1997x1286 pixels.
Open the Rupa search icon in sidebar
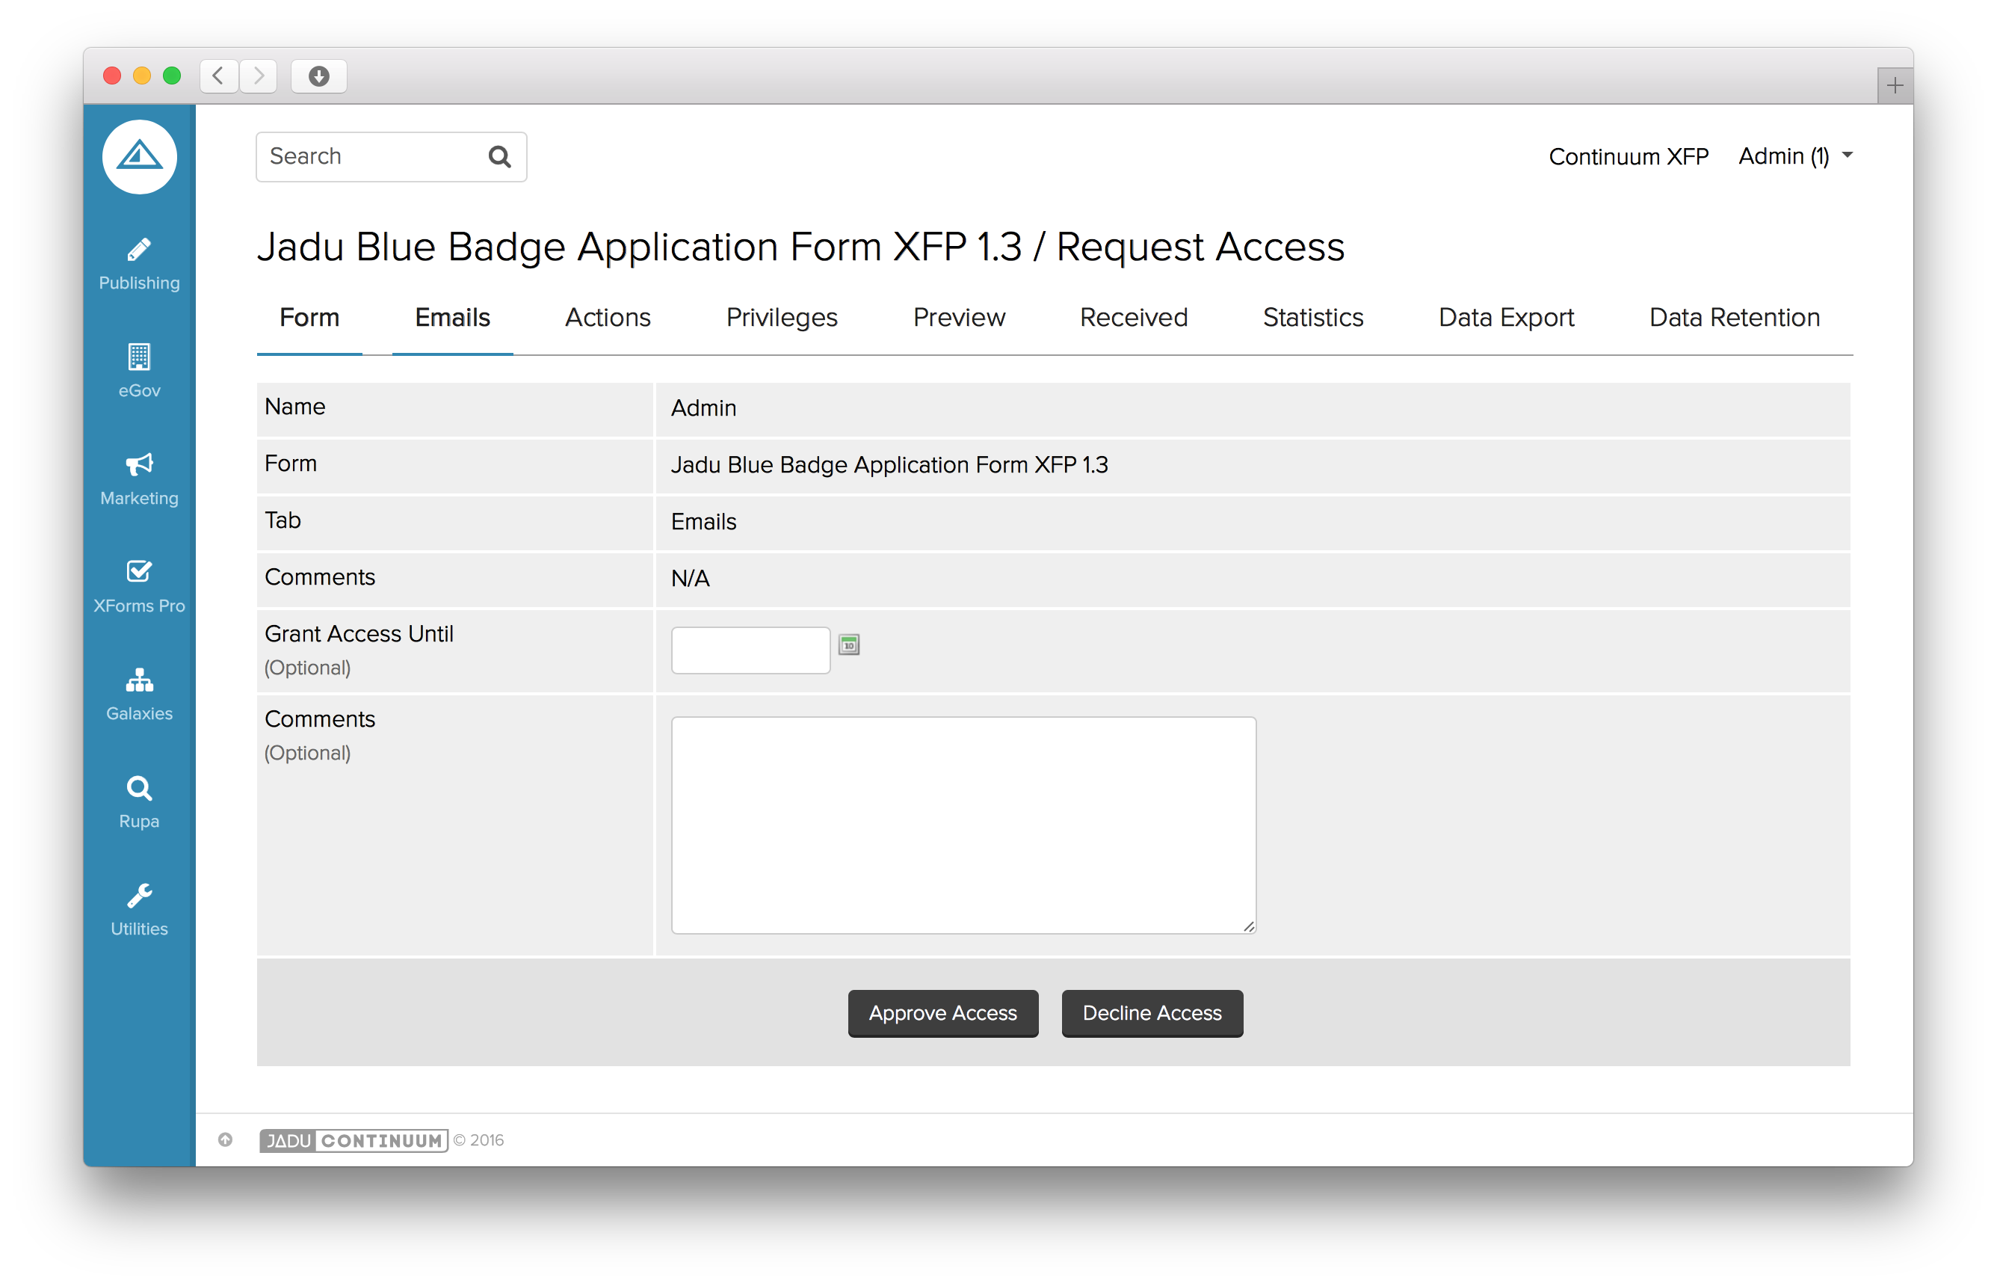coord(138,788)
